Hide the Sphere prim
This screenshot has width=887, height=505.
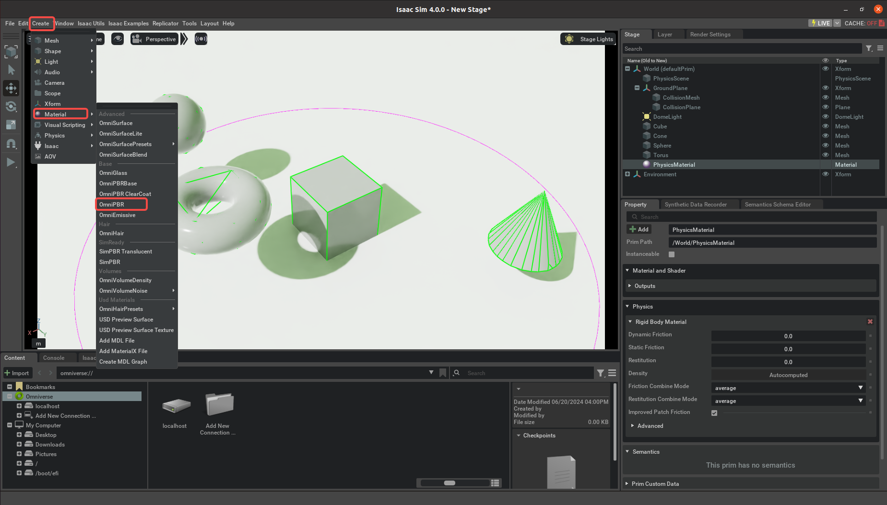[826, 145]
